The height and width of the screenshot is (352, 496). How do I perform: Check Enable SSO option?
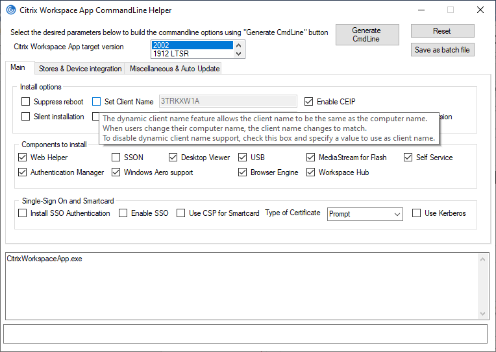pos(123,213)
